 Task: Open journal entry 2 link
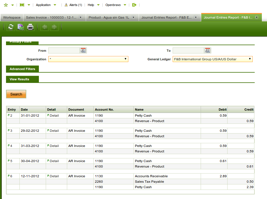[x=10, y=116]
